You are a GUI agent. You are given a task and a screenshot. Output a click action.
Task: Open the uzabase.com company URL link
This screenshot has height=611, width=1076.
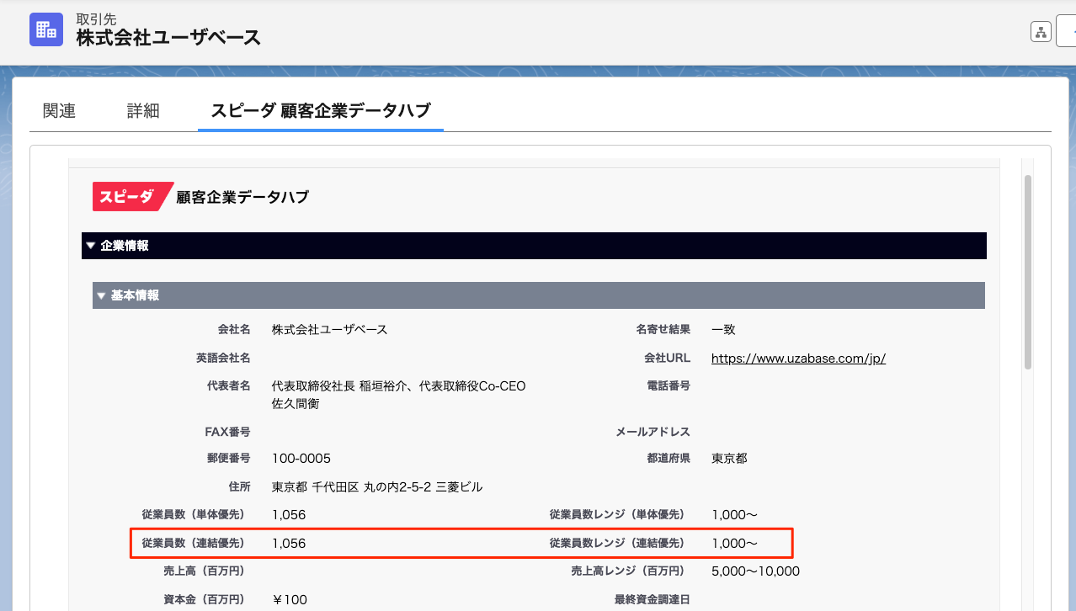tap(798, 358)
